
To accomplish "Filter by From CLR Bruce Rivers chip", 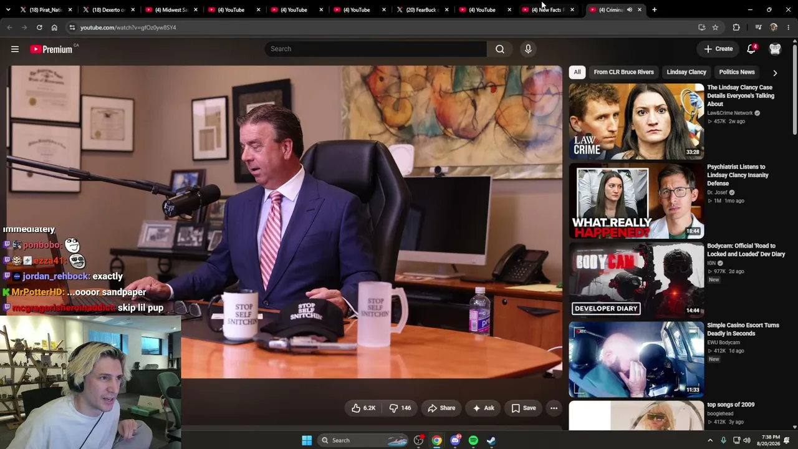I will point(623,72).
